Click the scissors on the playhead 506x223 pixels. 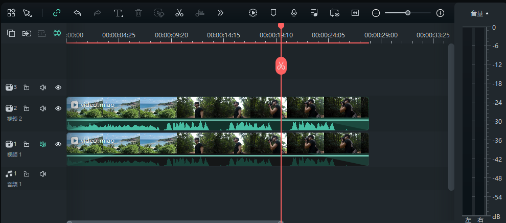click(281, 65)
